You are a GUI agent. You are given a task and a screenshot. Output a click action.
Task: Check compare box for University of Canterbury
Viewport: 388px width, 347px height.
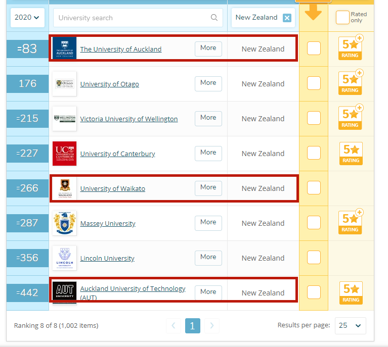coord(314,153)
